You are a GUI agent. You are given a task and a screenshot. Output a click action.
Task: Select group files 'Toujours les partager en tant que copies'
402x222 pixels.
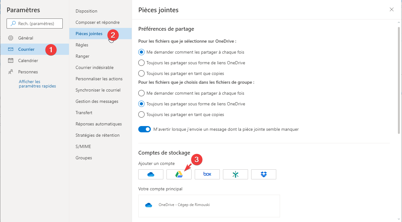[x=141, y=114]
